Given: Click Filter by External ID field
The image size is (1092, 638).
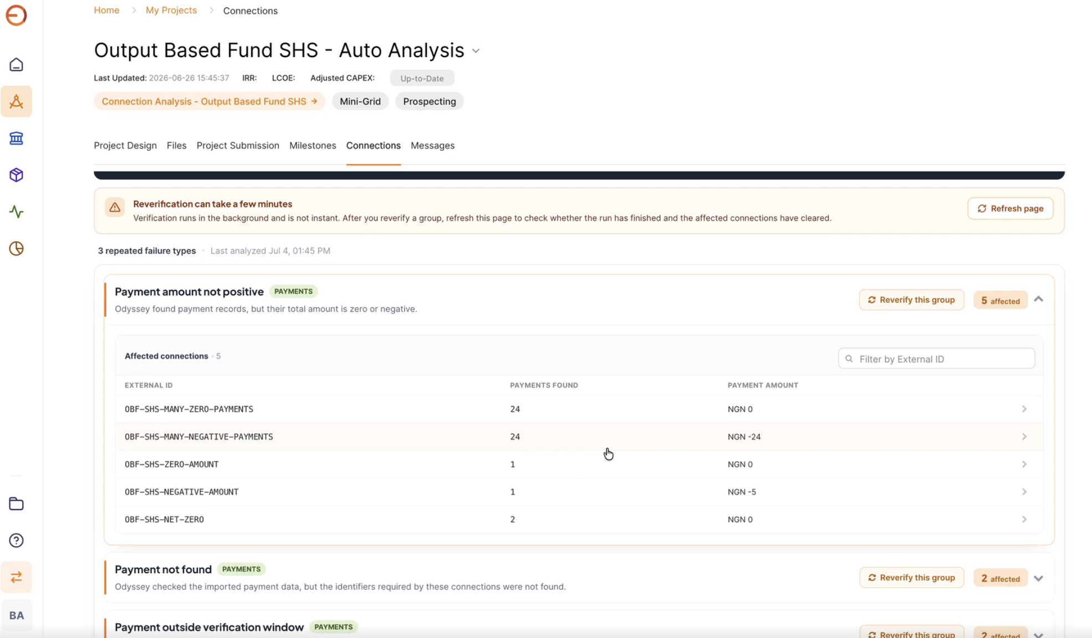Looking at the screenshot, I should coord(936,359).
